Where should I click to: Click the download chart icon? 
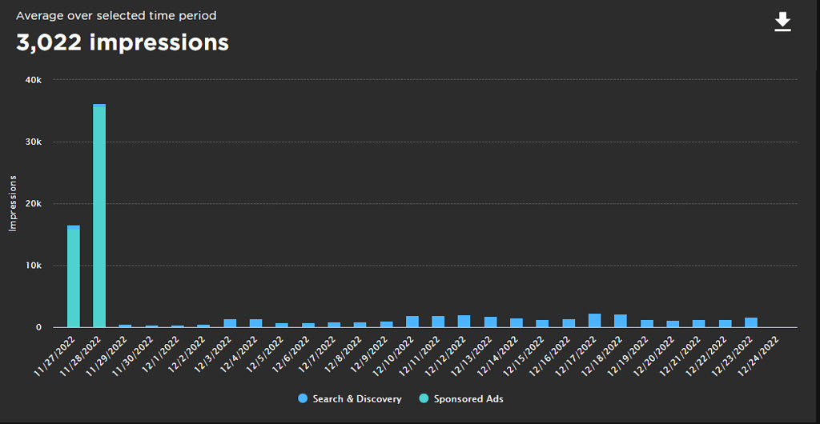[x=782, y=22]
